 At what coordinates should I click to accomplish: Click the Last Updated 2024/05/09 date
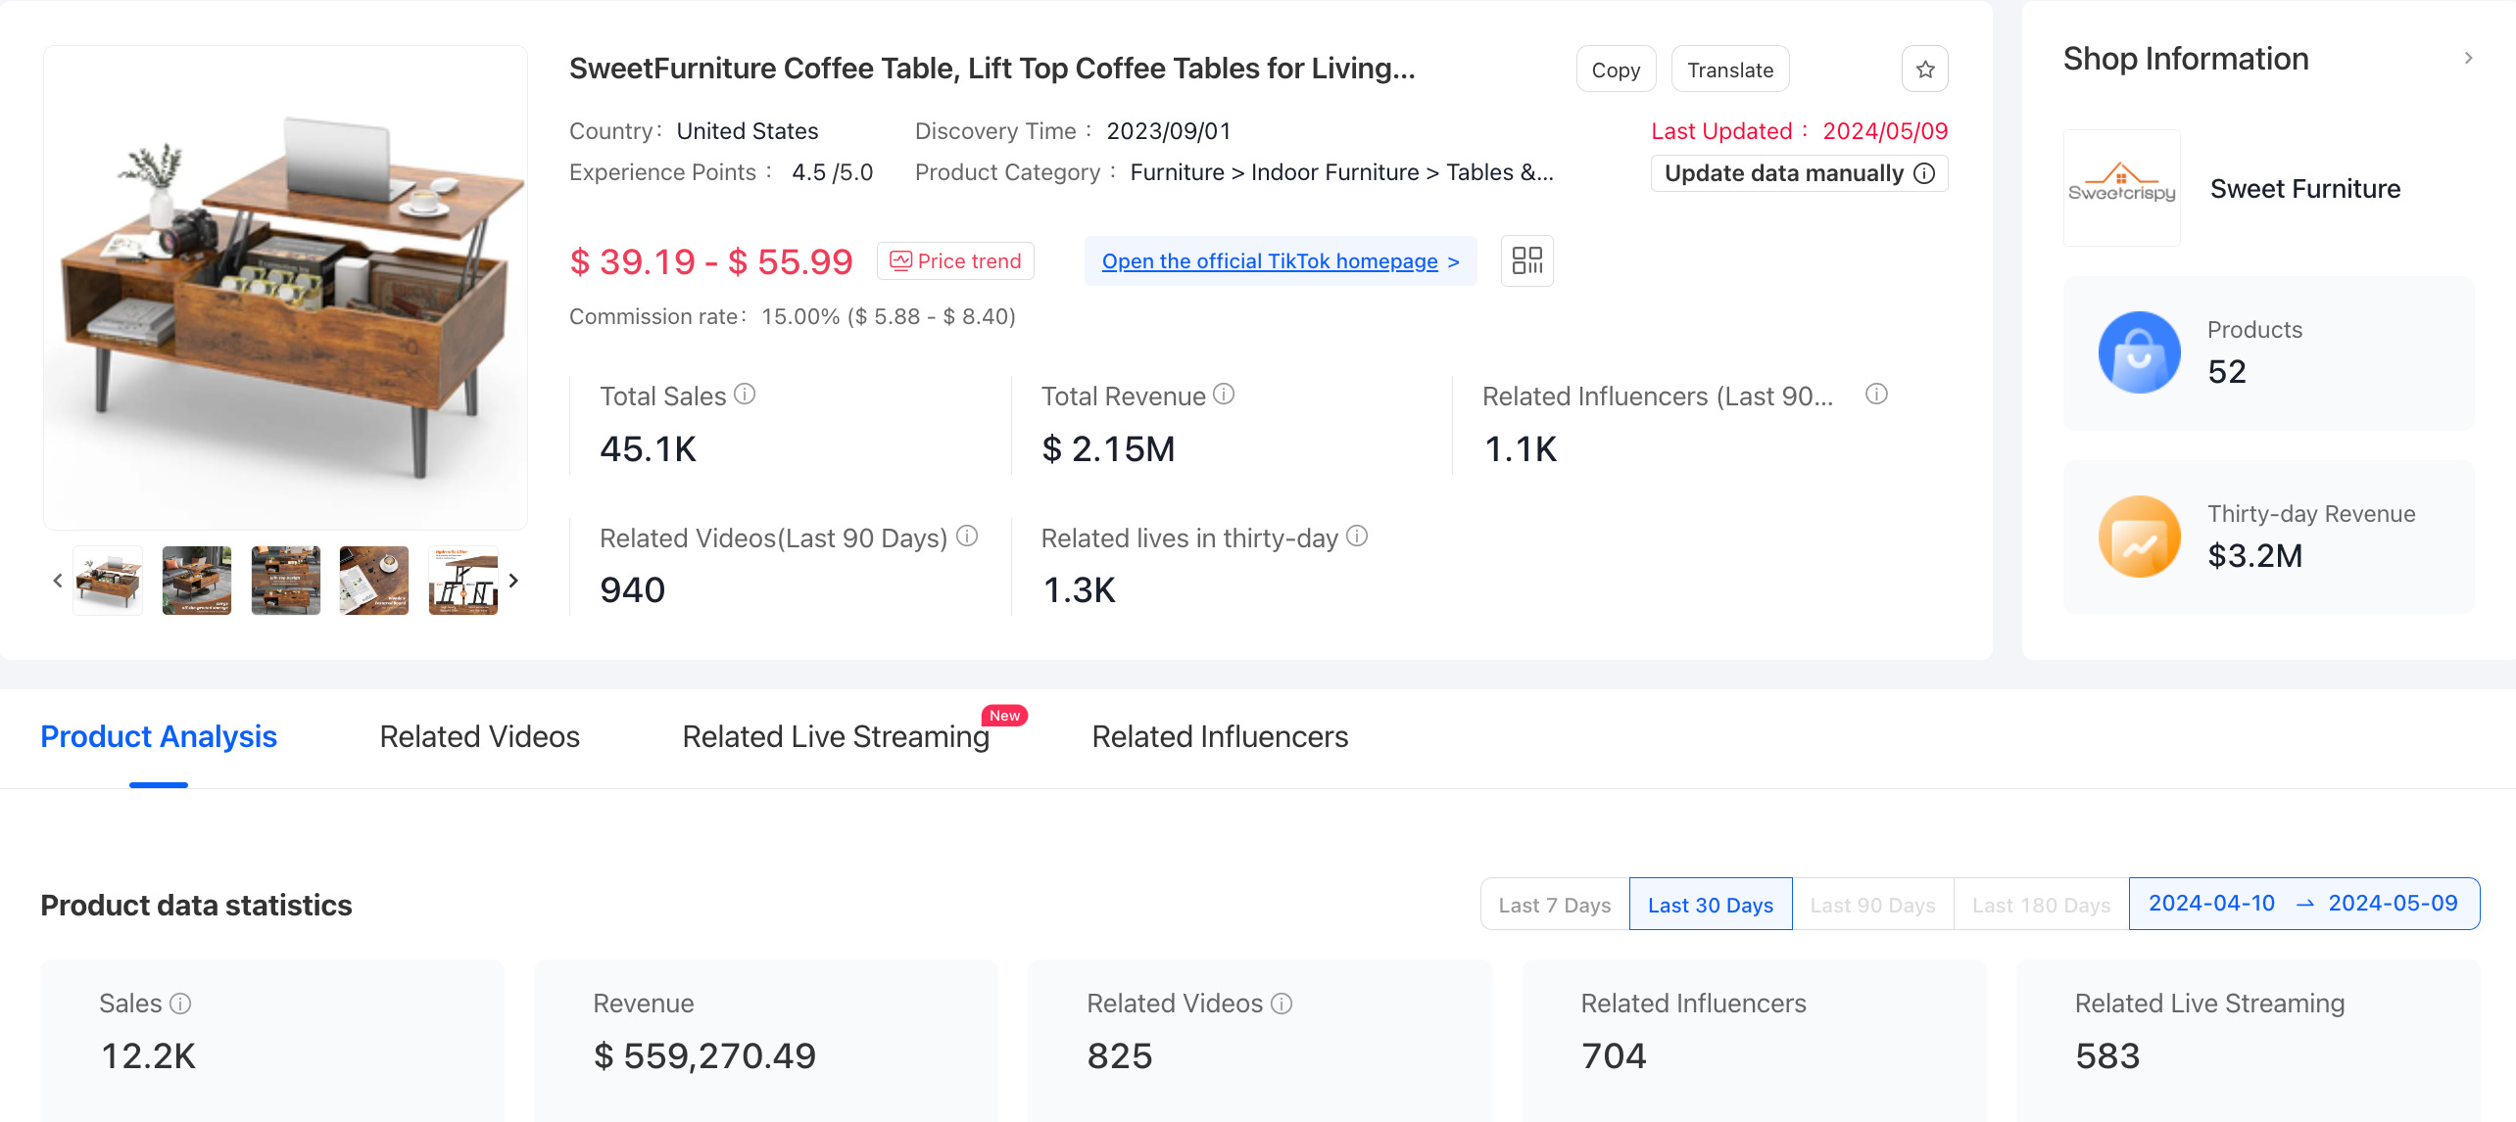[x=1884, y=131]
